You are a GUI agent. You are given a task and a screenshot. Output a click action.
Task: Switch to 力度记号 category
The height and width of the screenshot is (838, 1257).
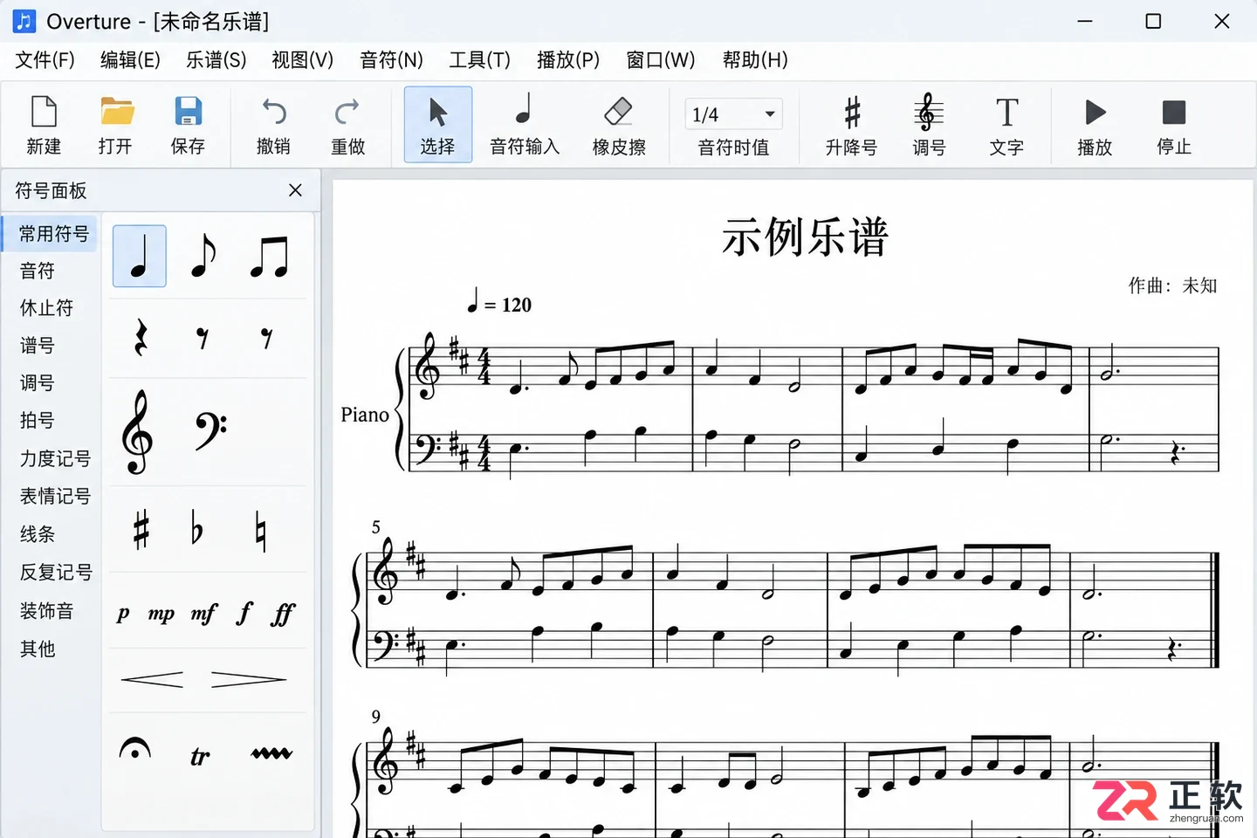click(56, 458)
